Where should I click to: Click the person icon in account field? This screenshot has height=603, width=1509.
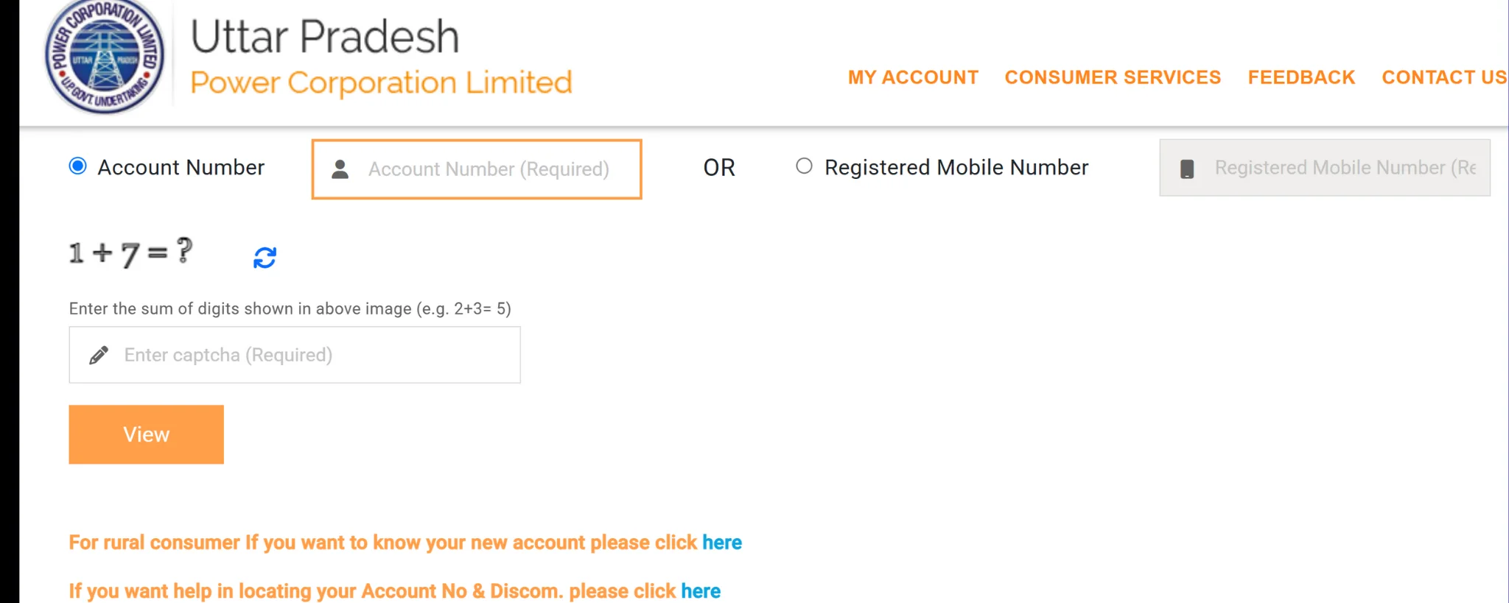click(x=340, y=169)
